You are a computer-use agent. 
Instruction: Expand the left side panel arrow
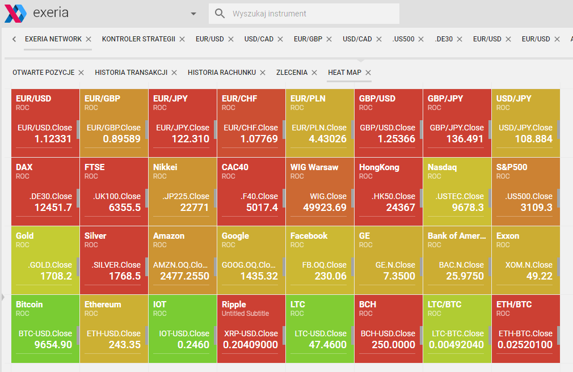pos(3,297)
